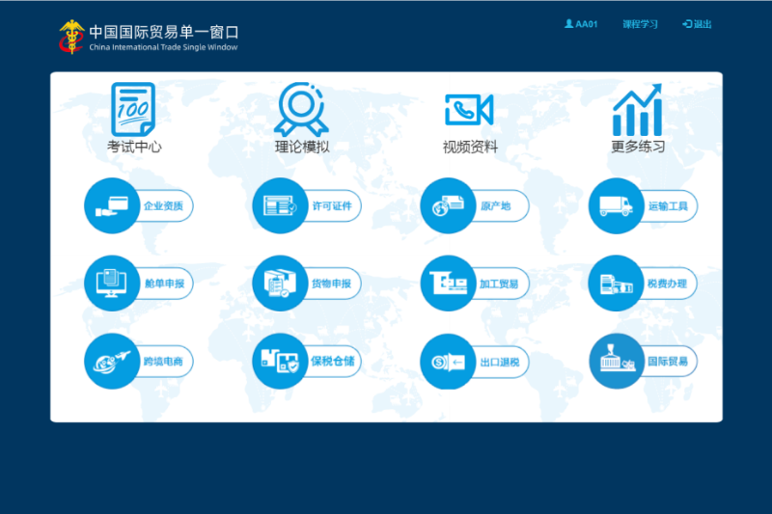Select the 许可证件 pill label
Screen dimensions: 772x514
(332, 206)
